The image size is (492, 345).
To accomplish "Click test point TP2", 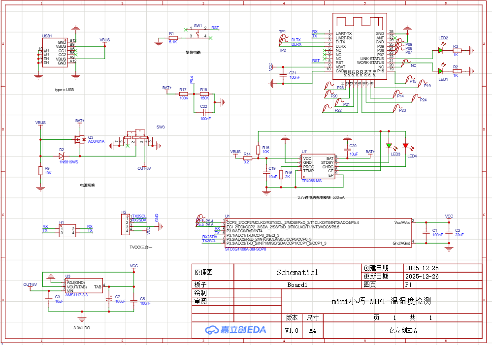I will pos(283,43).
